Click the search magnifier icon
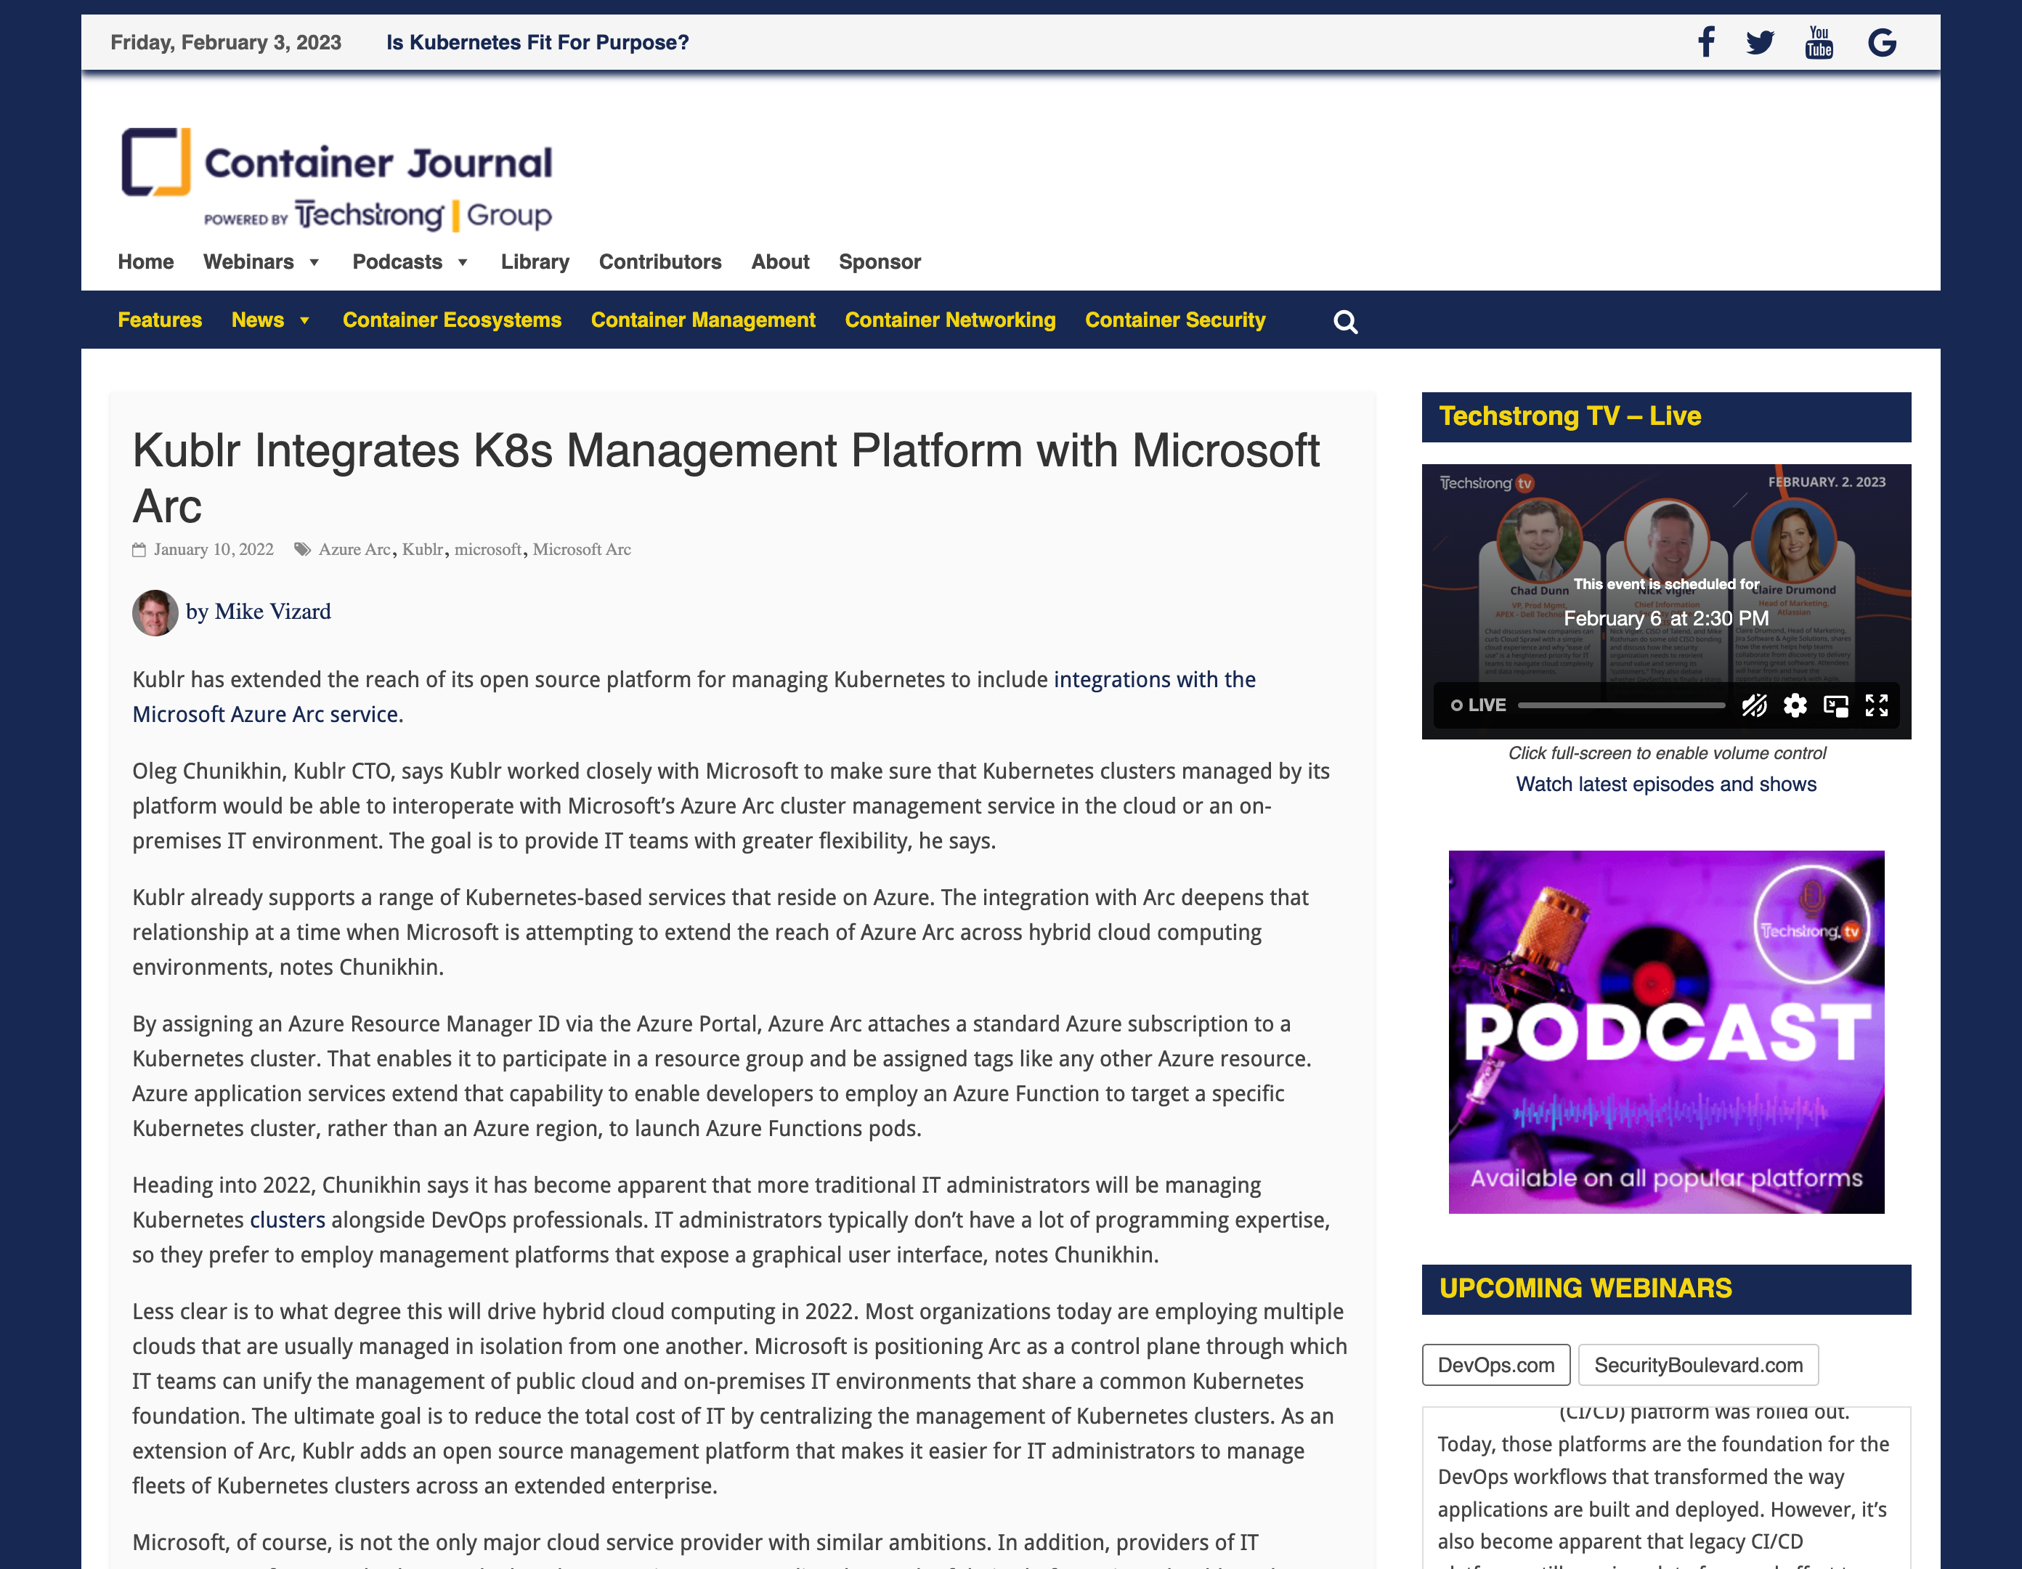 click(x=1345, y=321)
